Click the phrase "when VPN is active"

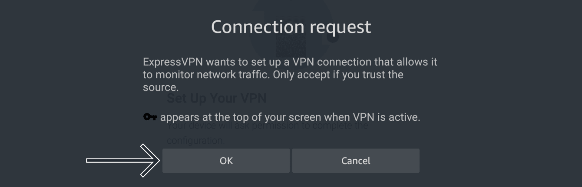[386, 117]
